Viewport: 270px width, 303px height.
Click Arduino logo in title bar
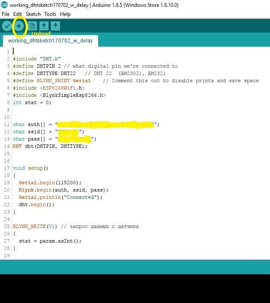pyautogui.click(x=4, y=5)
